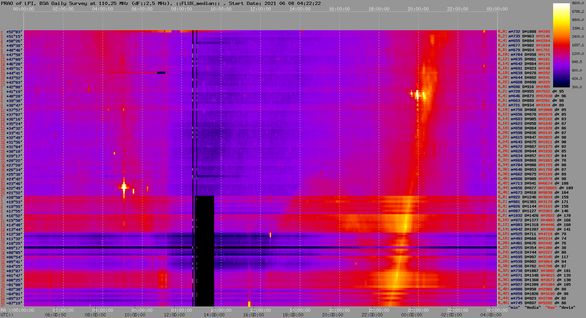The width and height of the screenshot is (586, 318).
Task: Click the ^devia^ column legend
Action: 567,308
